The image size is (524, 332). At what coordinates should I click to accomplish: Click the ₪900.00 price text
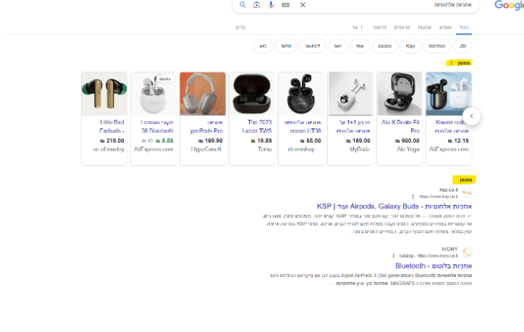pos(407,141)
